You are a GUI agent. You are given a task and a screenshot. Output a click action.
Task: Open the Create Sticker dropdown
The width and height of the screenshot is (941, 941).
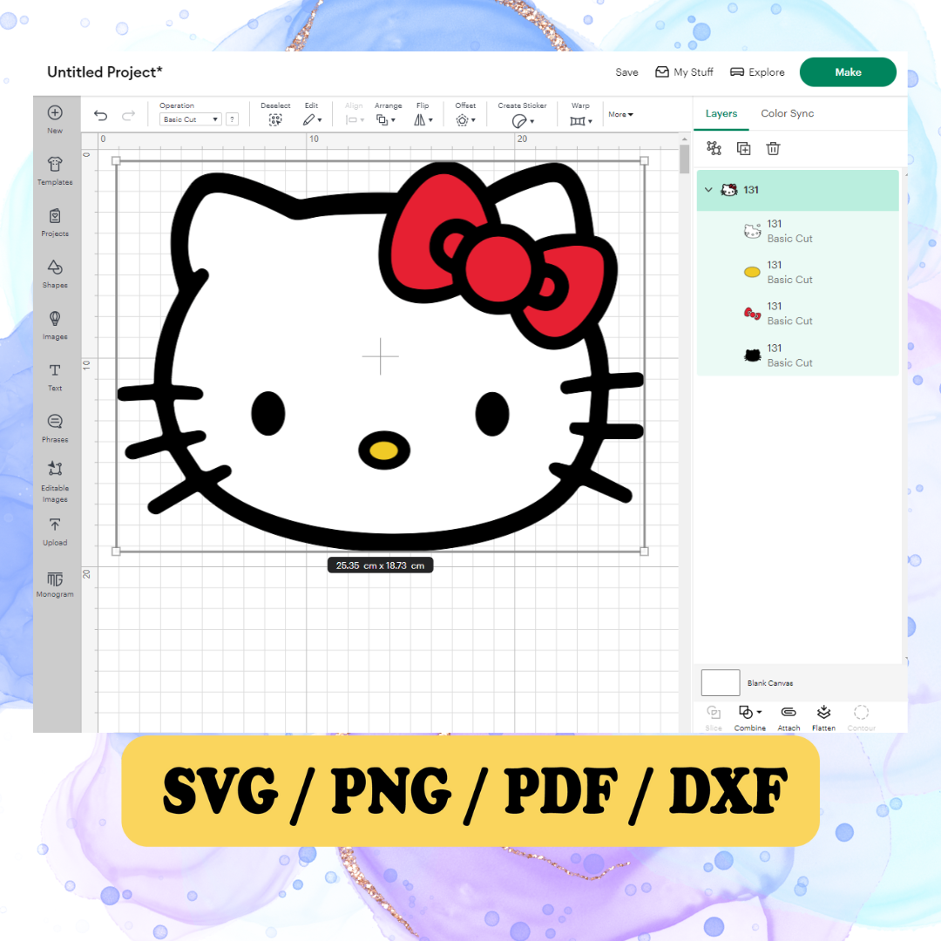523,121
